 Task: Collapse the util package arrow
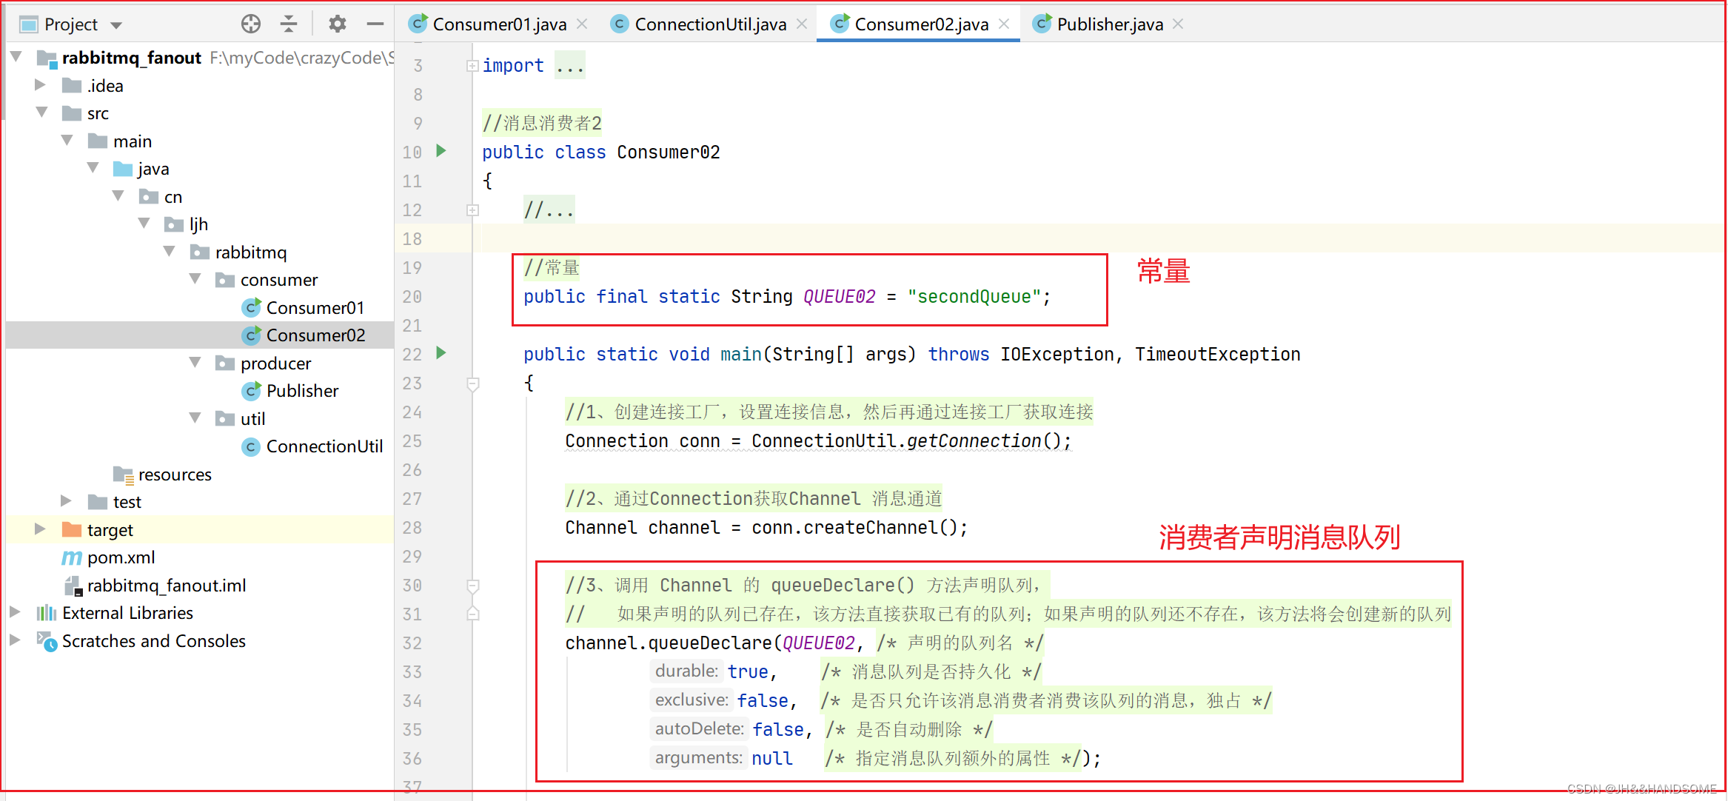[195, 418]
